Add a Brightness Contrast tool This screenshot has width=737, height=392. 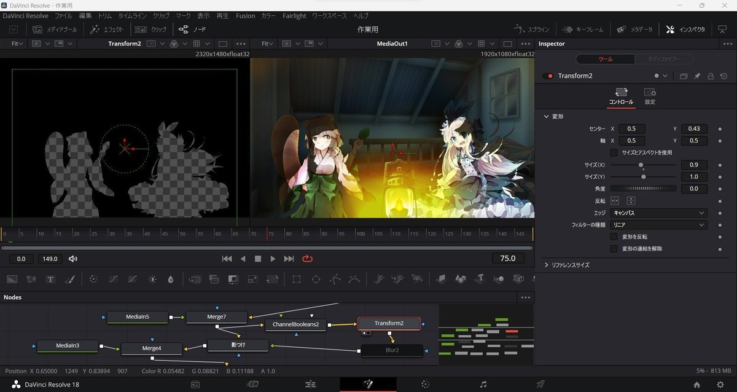click(x=152, y=279)
